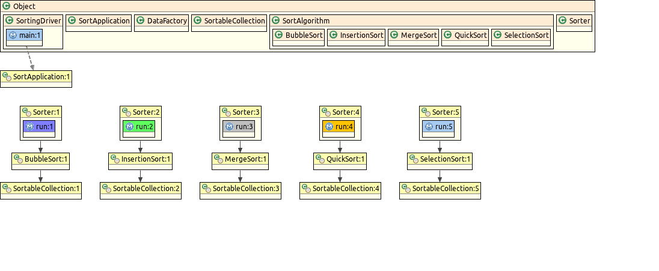The width and height of the screenshot is (659, 271).
Task: Select the InsertionSort:1 object node
Action: click(141, 160)
